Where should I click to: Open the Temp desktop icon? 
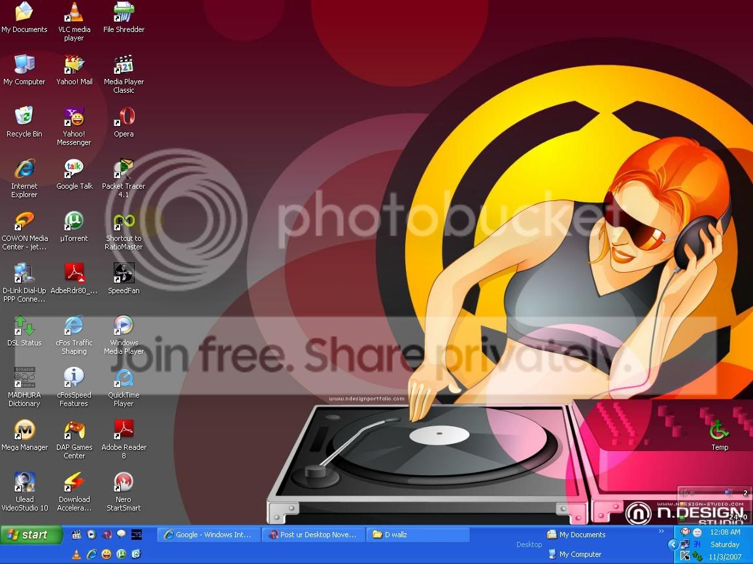pyautogui.click(x=720, y=435)
